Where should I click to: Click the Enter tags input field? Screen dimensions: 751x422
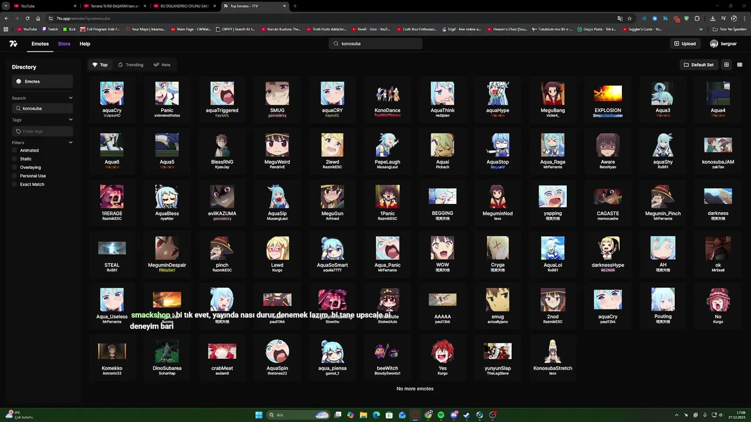click(x=42, y=131)
